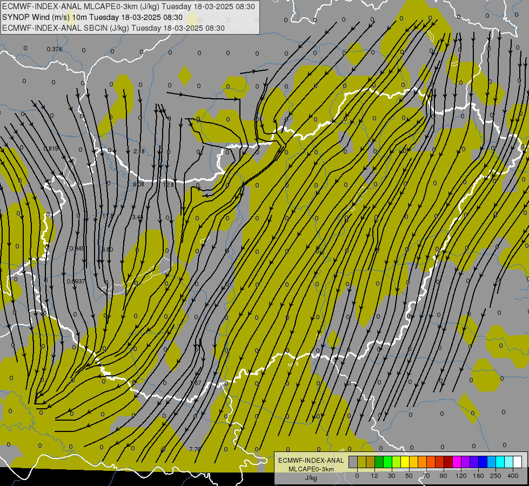529x486 pixels.
Task: Select the map value 0.819
Action: point(51,148)
